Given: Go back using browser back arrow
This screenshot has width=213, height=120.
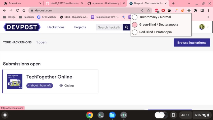Looking at the screenshot, I should click(x=4, y=10).
